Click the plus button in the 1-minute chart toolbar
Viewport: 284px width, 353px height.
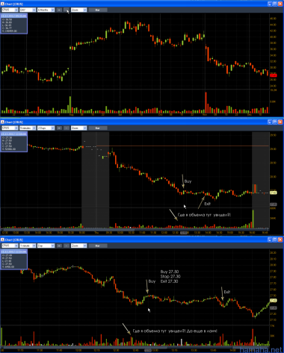pyautogui.click(x=59, y=246)
